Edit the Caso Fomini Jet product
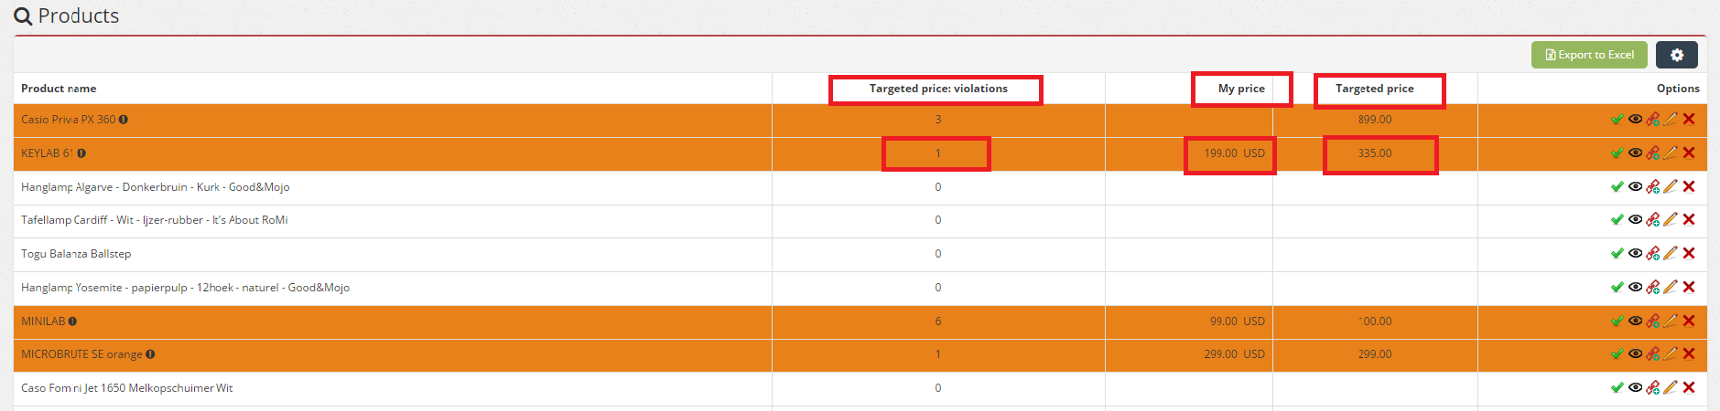Viewport: 1720px width, 411px height. pyautogui.click(x=1671, y=387)
